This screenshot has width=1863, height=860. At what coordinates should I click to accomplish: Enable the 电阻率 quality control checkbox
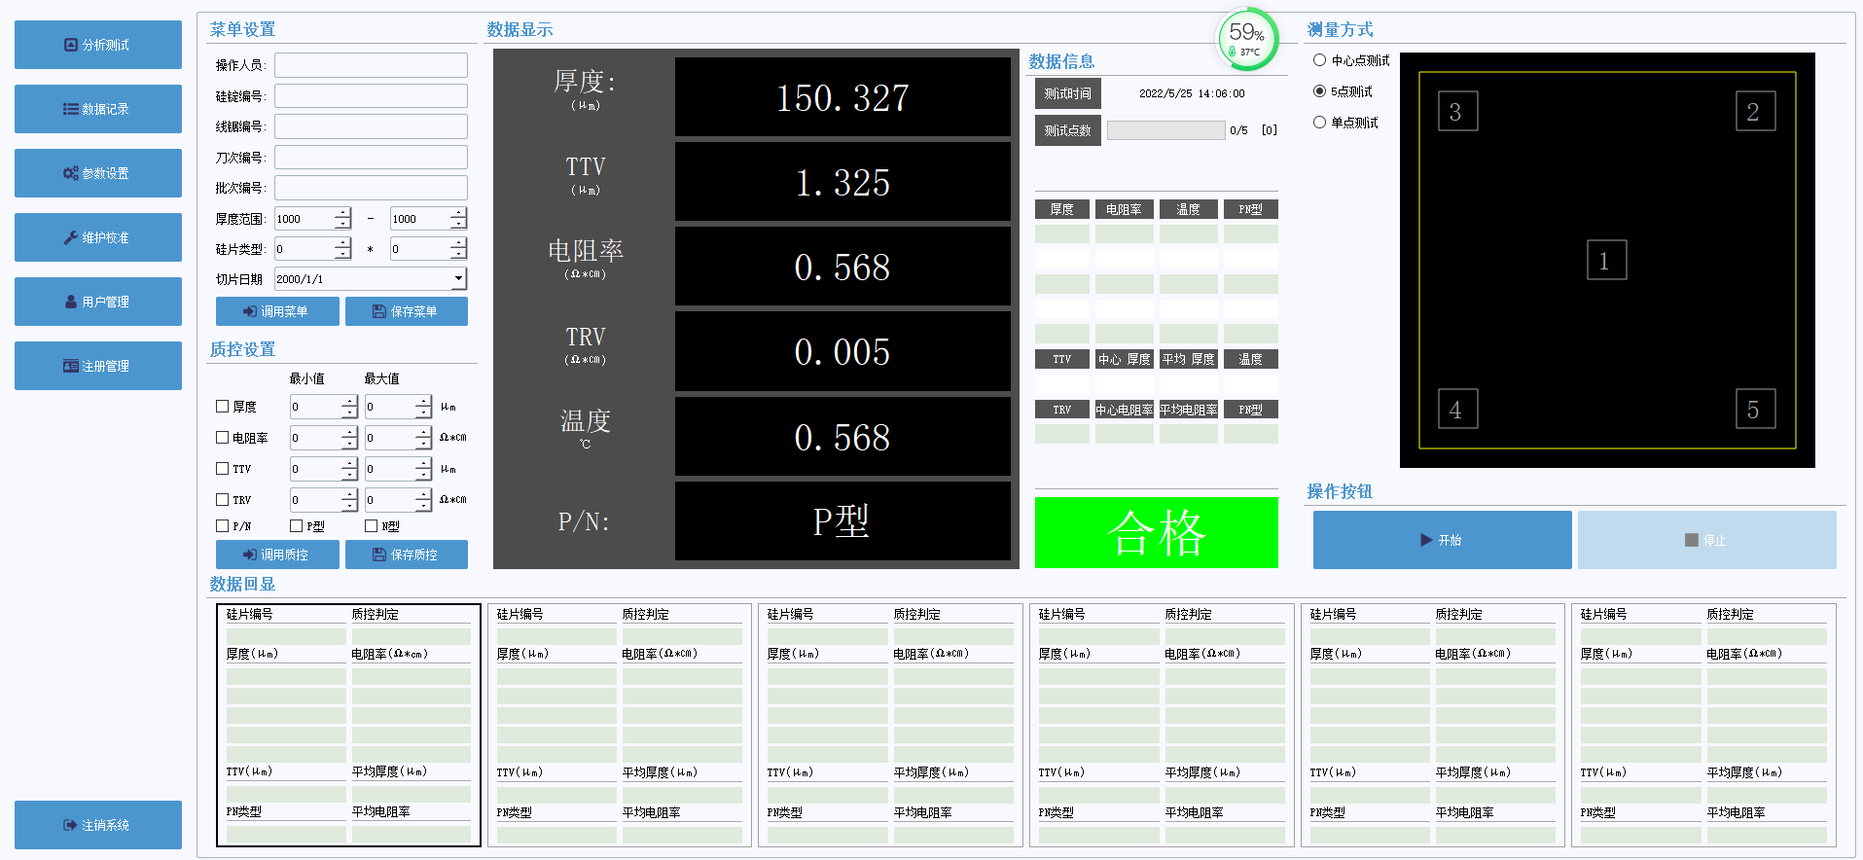pyautogui.click(x=222, y=438)
